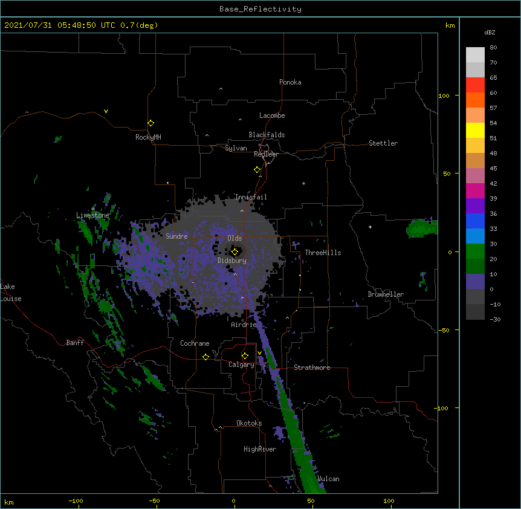Select the tan 45-48 dBZ legend swatch
521x509 pixels.
(x=475, y=160)
